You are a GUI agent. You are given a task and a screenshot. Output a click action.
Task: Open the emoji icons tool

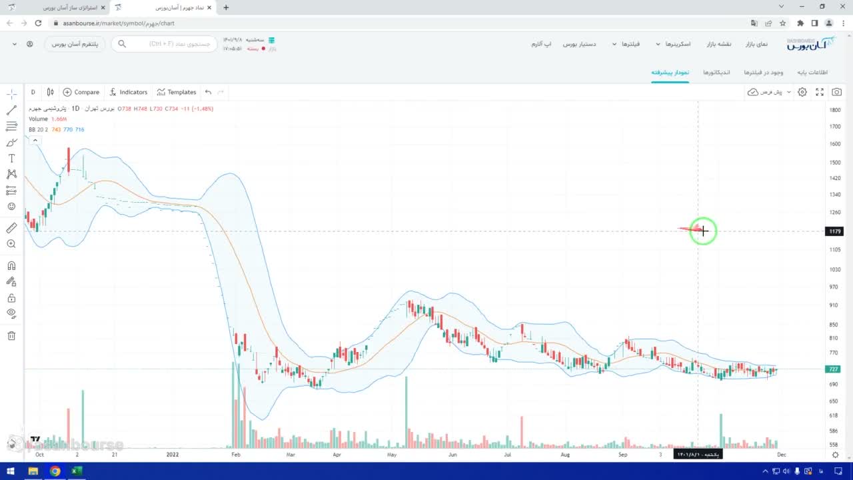tap(11, 207)
